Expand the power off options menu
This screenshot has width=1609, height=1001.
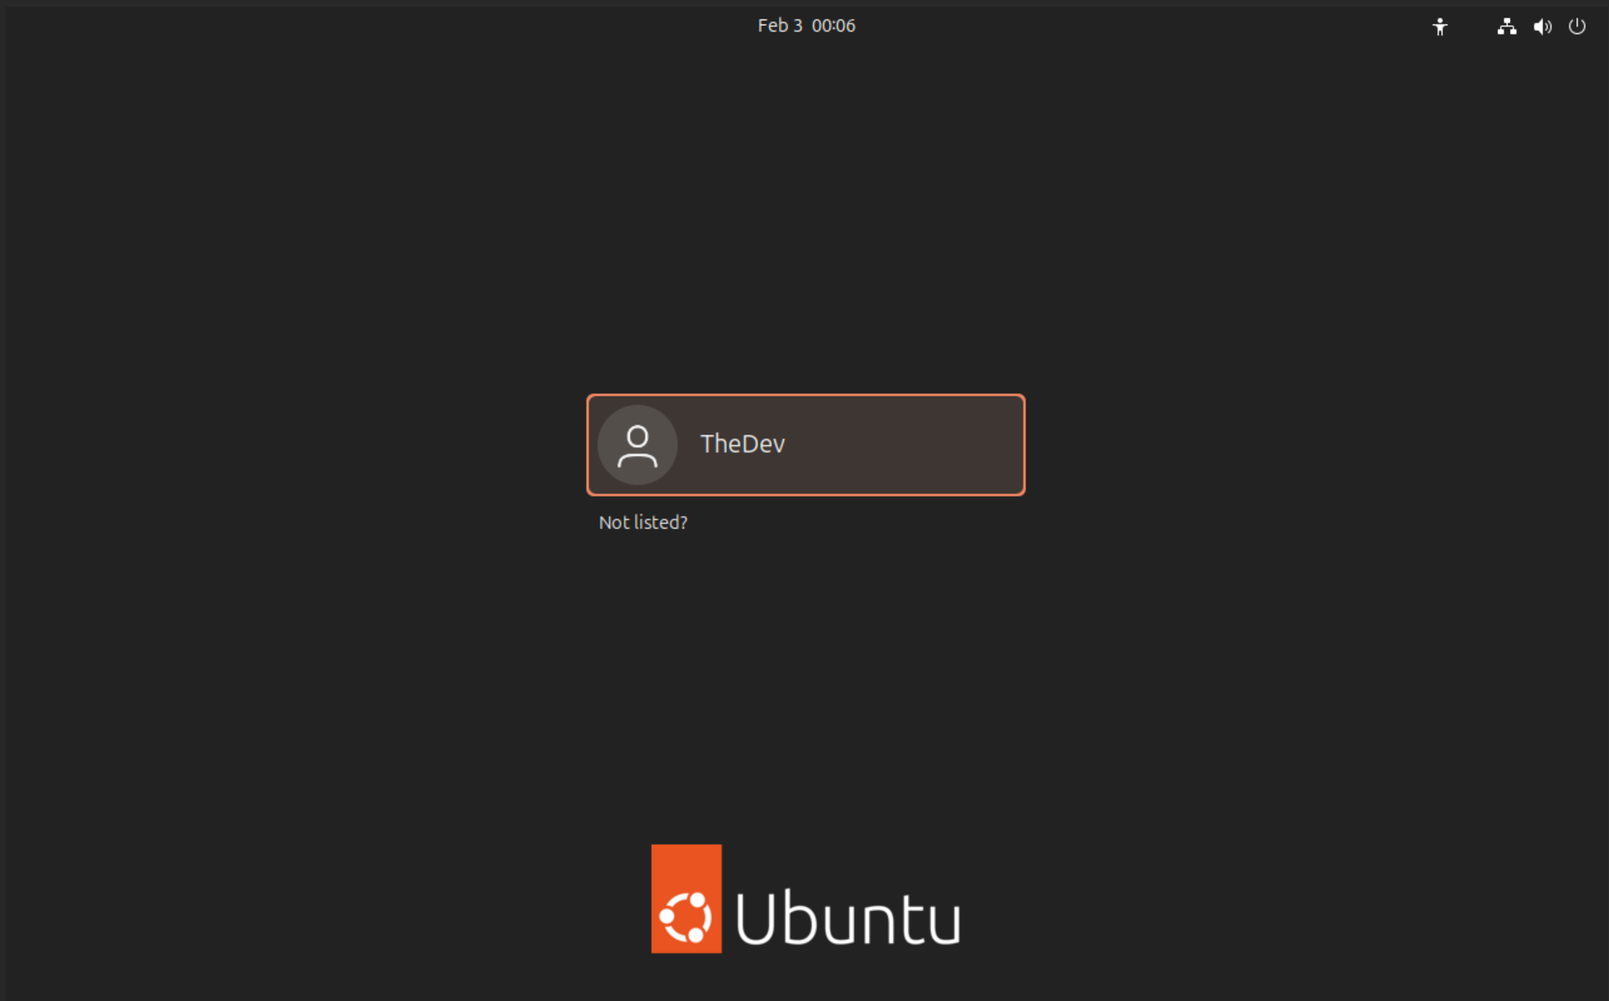coord(1577,27)
